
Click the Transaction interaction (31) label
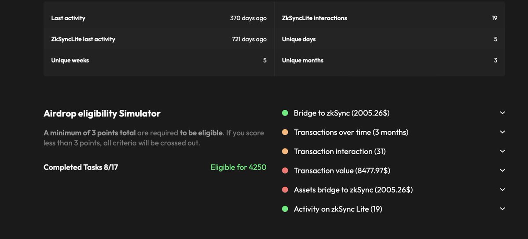click(x=340, y=152)
